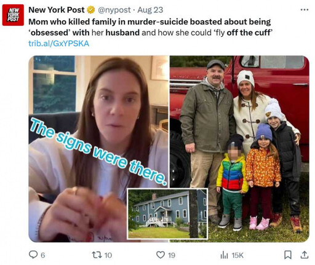Viewport: 315px width, 265px height.
Task: Repost the tweet with retweet icon
Action: 97,255
